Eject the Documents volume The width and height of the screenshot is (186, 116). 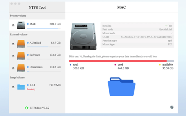13,68
